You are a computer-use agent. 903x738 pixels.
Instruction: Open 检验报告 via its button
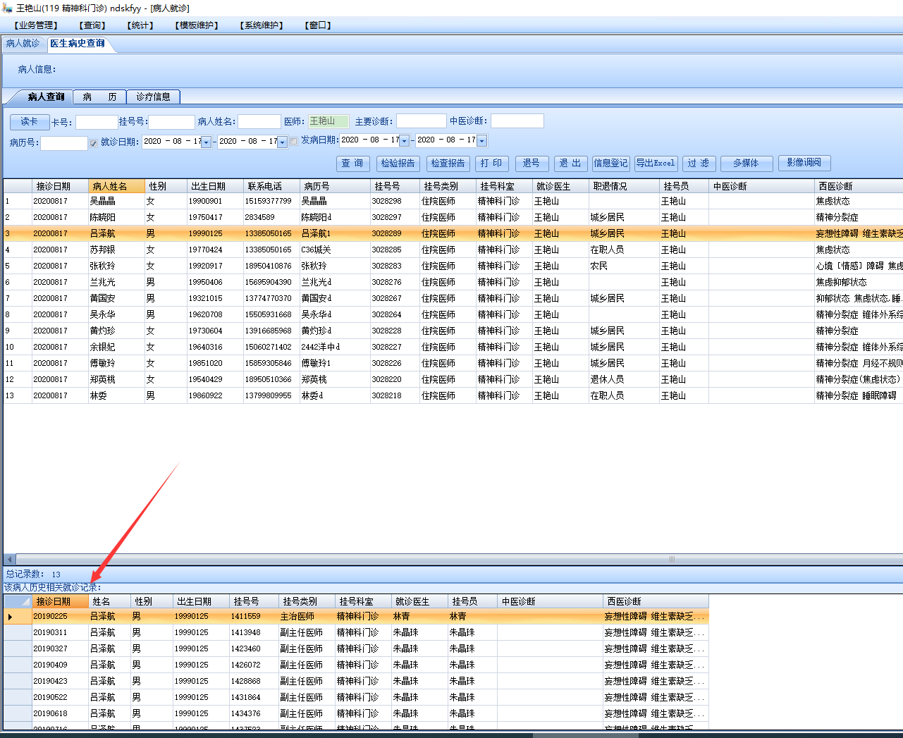(x=398, y=164)
